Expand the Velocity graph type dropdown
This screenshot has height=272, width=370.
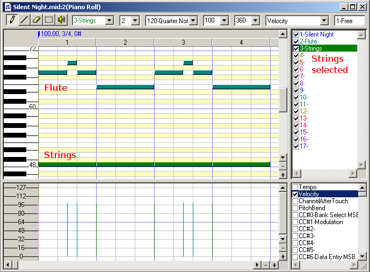(324, 20)
